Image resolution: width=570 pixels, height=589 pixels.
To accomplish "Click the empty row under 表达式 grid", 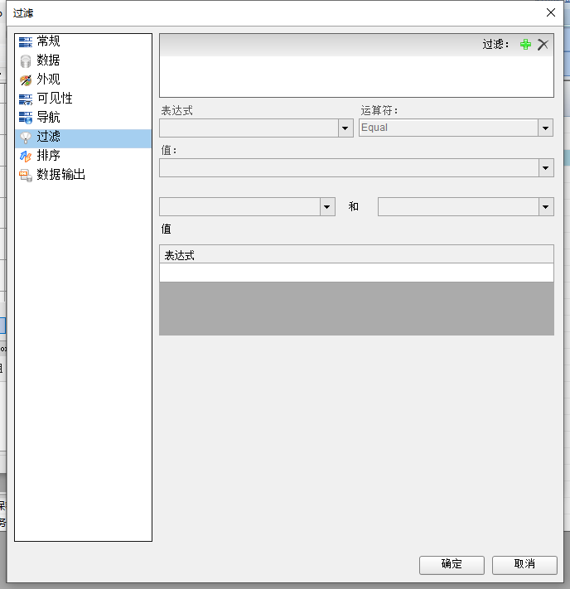I will coord(356,273).
